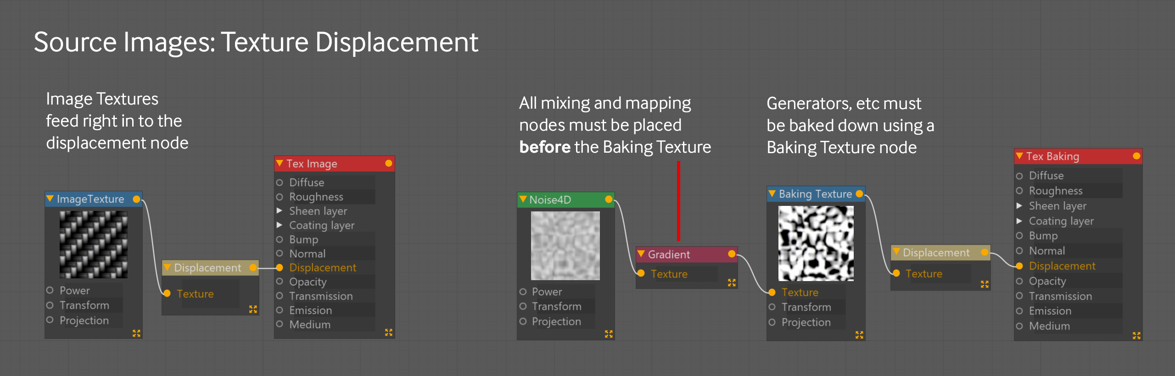Expand Coating layer in Tex Baking node
1175x376 pixels.
1019,221
